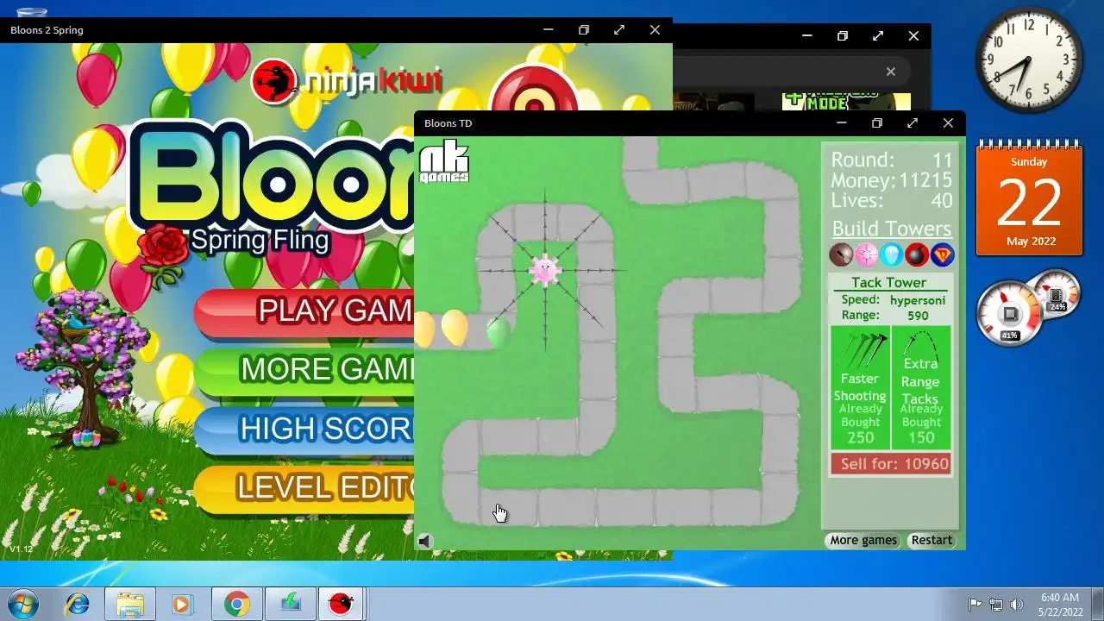This screenshot has height=621, width=1104.
Task: Enter fullscreen in Bloons TD window
Action: pyautogui.click(x=913, y=122)
